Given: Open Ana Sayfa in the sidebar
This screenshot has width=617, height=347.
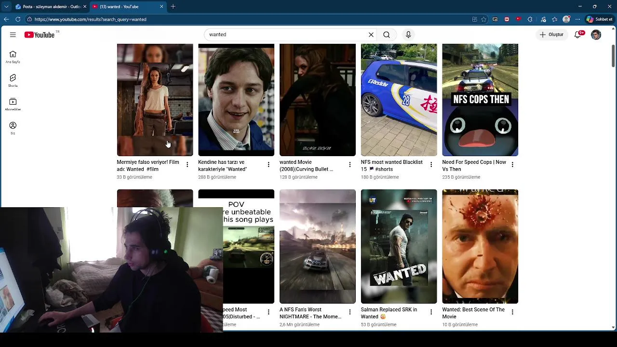Looking at the screenshot, I should (13, 57).
